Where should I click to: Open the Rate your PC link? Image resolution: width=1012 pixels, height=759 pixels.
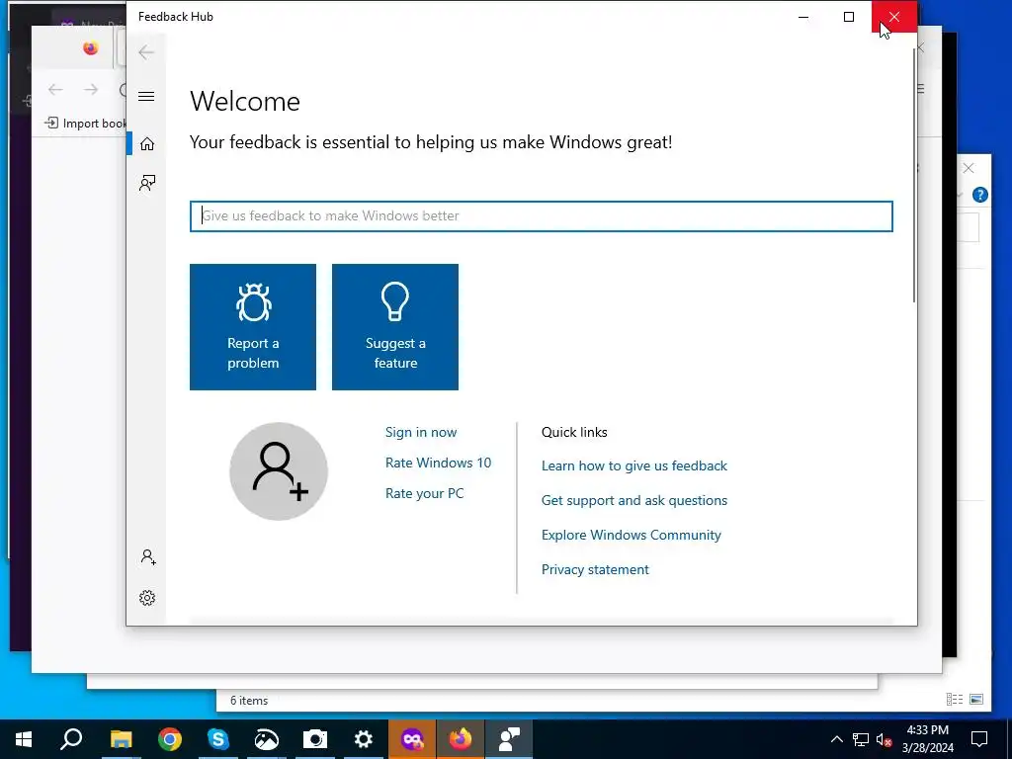[425, 493]
